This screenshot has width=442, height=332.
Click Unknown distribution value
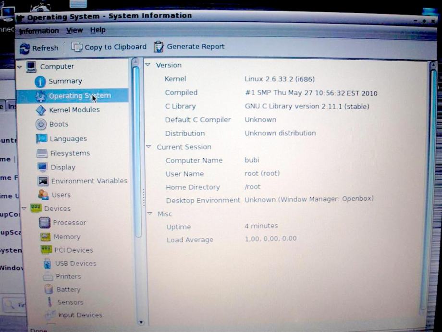pyautogui.click(x=280, y=133)
